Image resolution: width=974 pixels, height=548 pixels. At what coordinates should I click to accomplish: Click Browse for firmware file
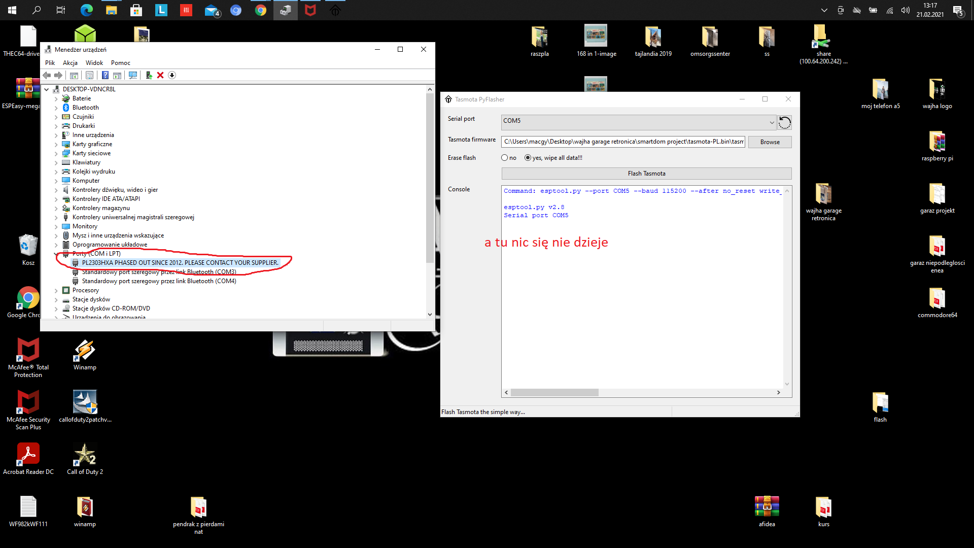770,142
